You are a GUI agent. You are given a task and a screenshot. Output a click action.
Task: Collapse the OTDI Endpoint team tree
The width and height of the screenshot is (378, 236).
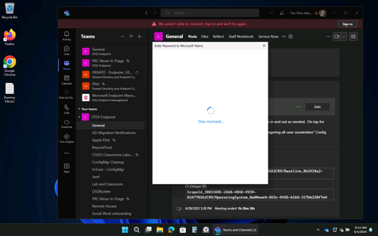tap(79, 117)
